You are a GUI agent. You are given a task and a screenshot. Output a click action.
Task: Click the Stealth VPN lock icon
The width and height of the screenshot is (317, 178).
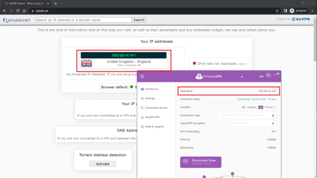(142, 117)
